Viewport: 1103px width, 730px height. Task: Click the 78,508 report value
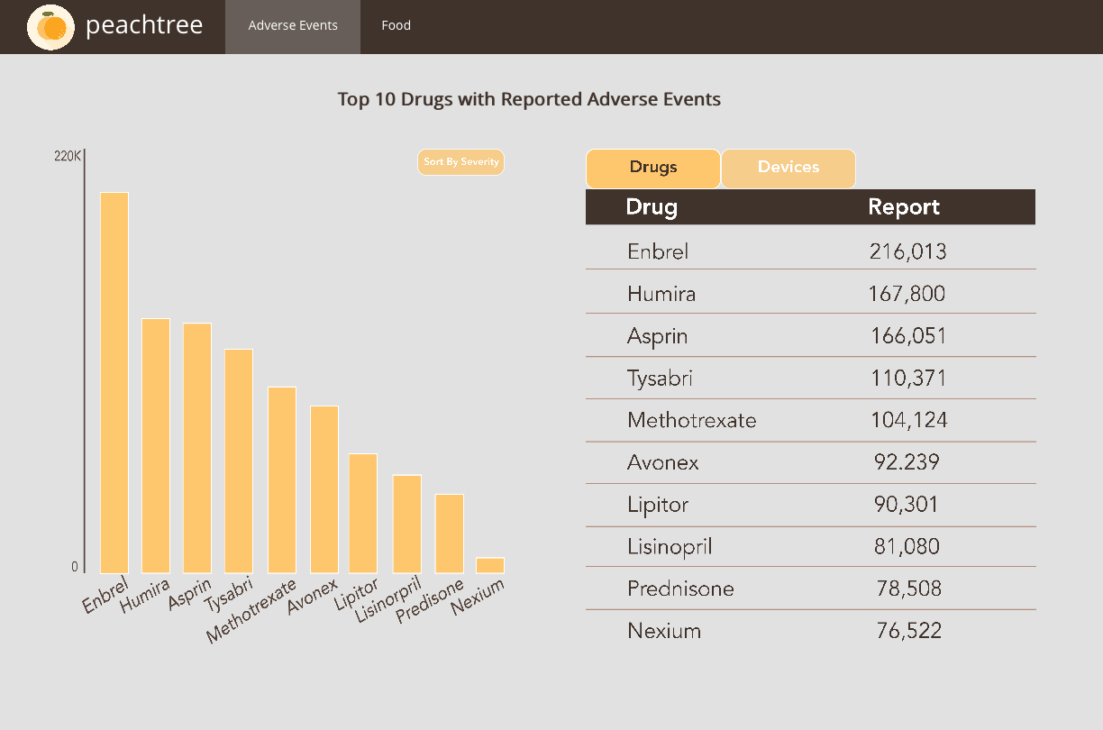pos(909,589)
